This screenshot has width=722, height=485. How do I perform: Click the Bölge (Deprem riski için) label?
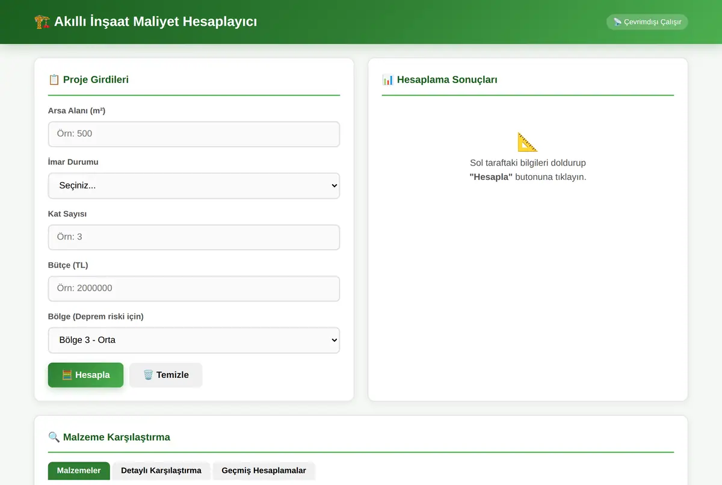tap(96, 317)
